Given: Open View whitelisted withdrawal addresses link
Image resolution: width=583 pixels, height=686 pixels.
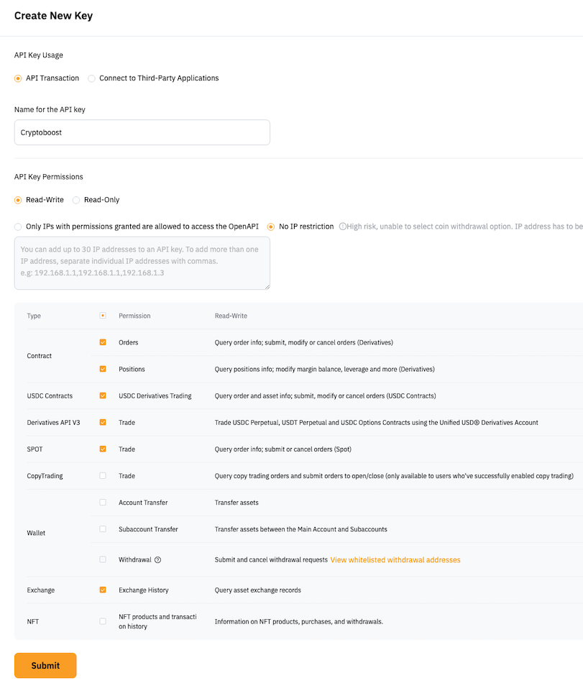Looking at the screenshot, I should pos(395,559).
